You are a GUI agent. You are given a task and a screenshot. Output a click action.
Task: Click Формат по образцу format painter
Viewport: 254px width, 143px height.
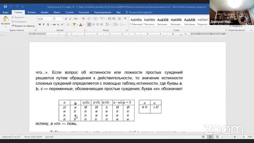pos(23,26)
